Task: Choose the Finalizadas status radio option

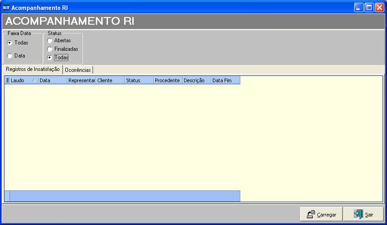Action: [x=49, y=49]
